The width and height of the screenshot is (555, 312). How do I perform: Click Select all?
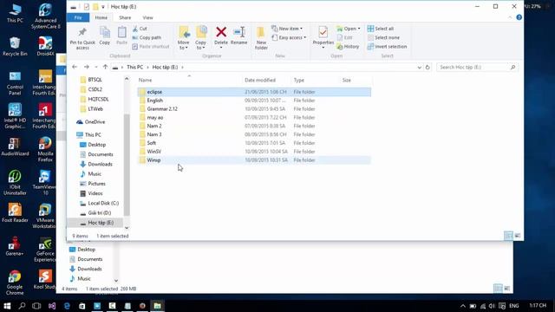click(381, 29)
